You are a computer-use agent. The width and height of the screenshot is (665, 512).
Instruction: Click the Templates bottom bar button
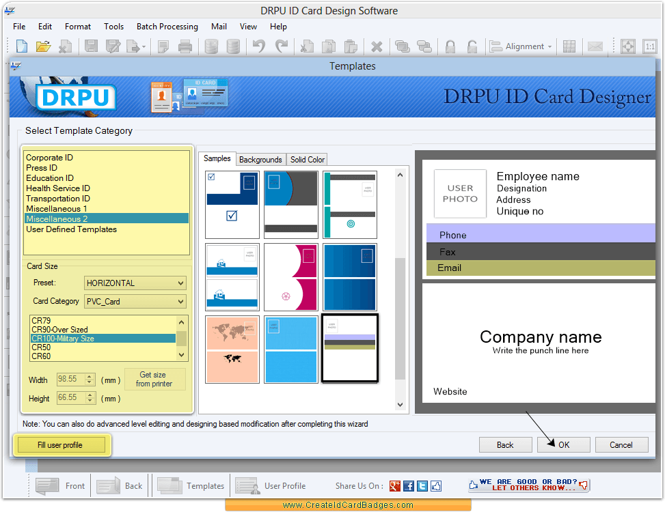pyautogui.click(x=191, y=486)
